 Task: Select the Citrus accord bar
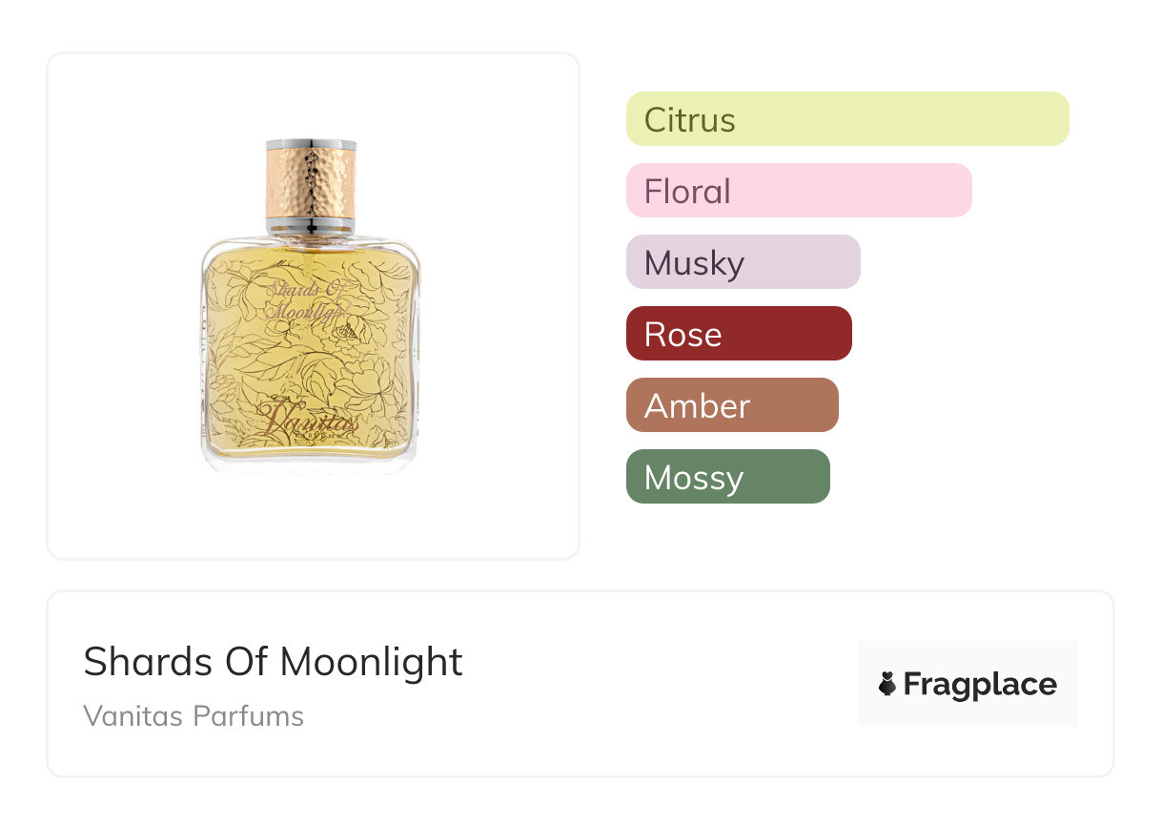pyautogui.click(x=846, y=119)
